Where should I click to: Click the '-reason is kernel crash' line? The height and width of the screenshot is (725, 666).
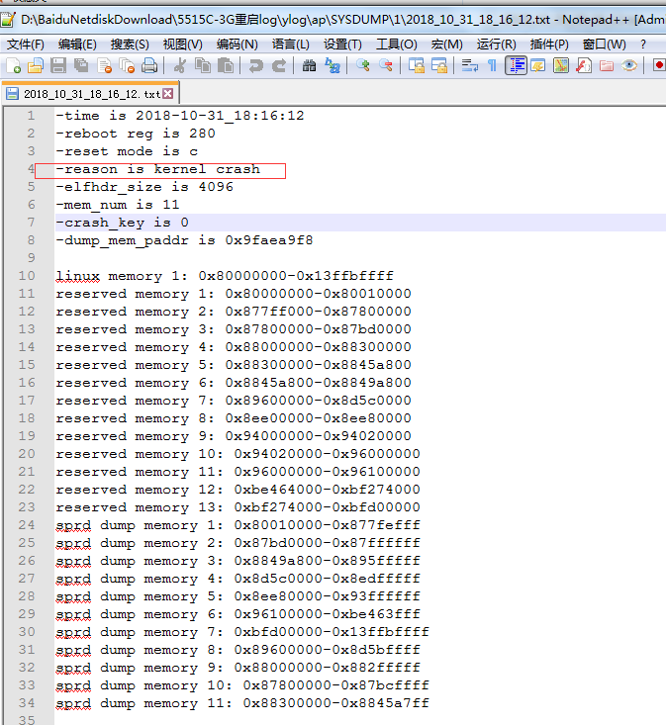[157, 169]
